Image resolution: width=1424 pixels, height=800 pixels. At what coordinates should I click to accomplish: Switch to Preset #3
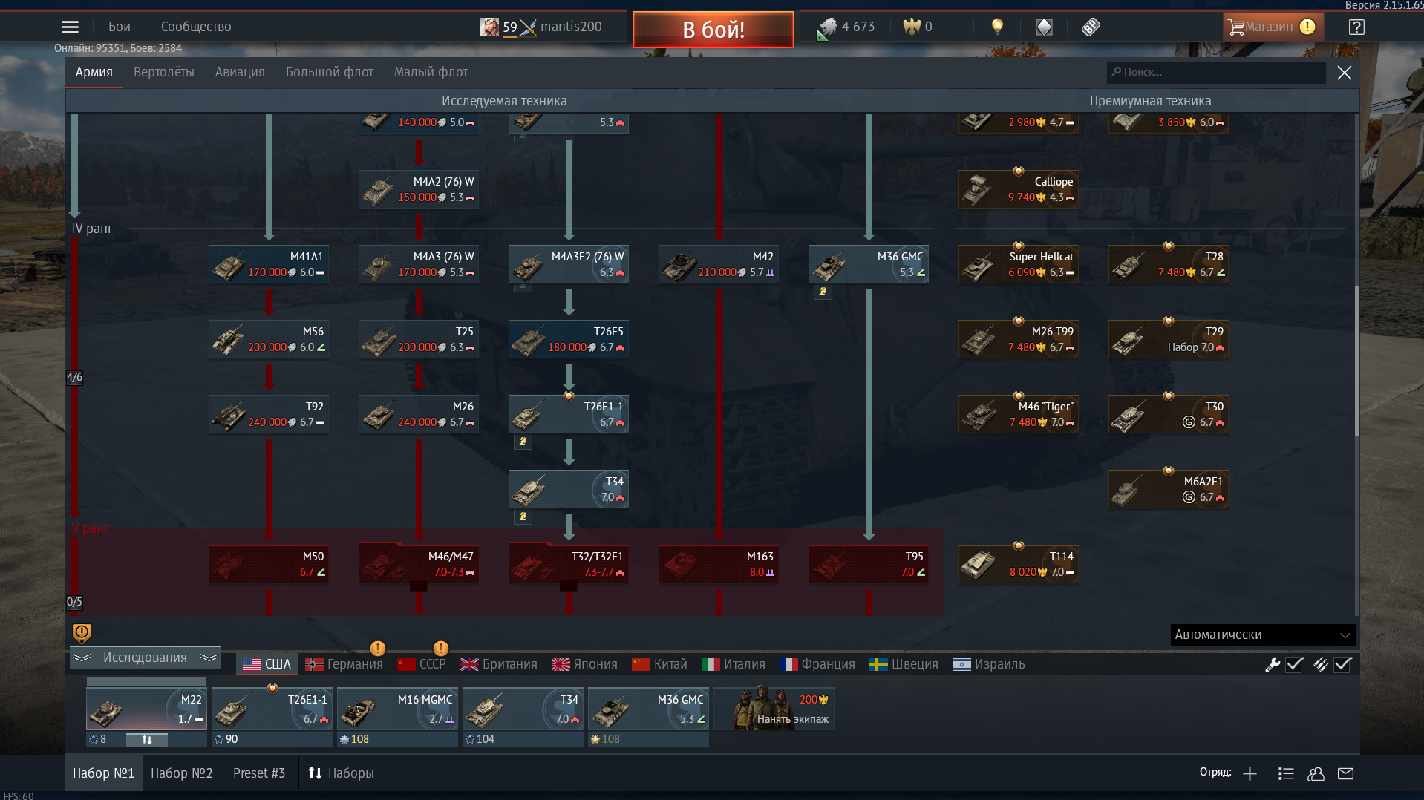click(x=259, y=773)
